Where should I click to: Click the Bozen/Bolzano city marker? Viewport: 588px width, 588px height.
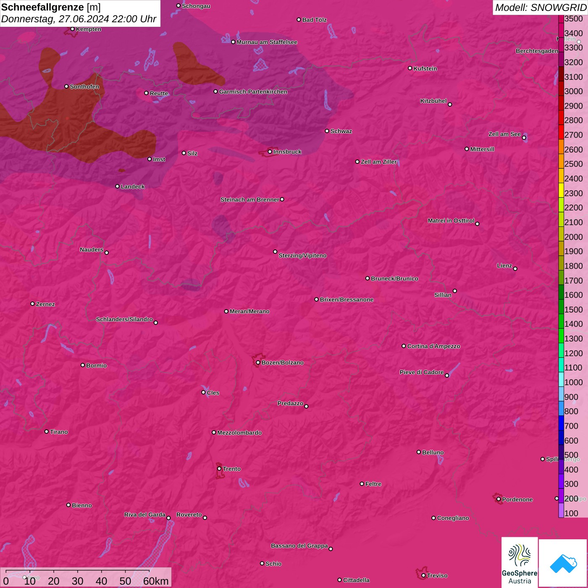[258, 362]
